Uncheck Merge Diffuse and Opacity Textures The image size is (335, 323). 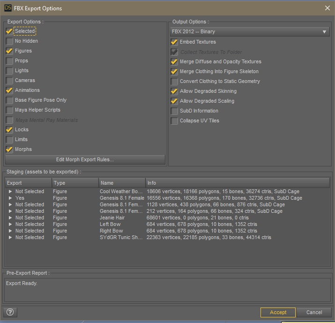pos(174,61)
